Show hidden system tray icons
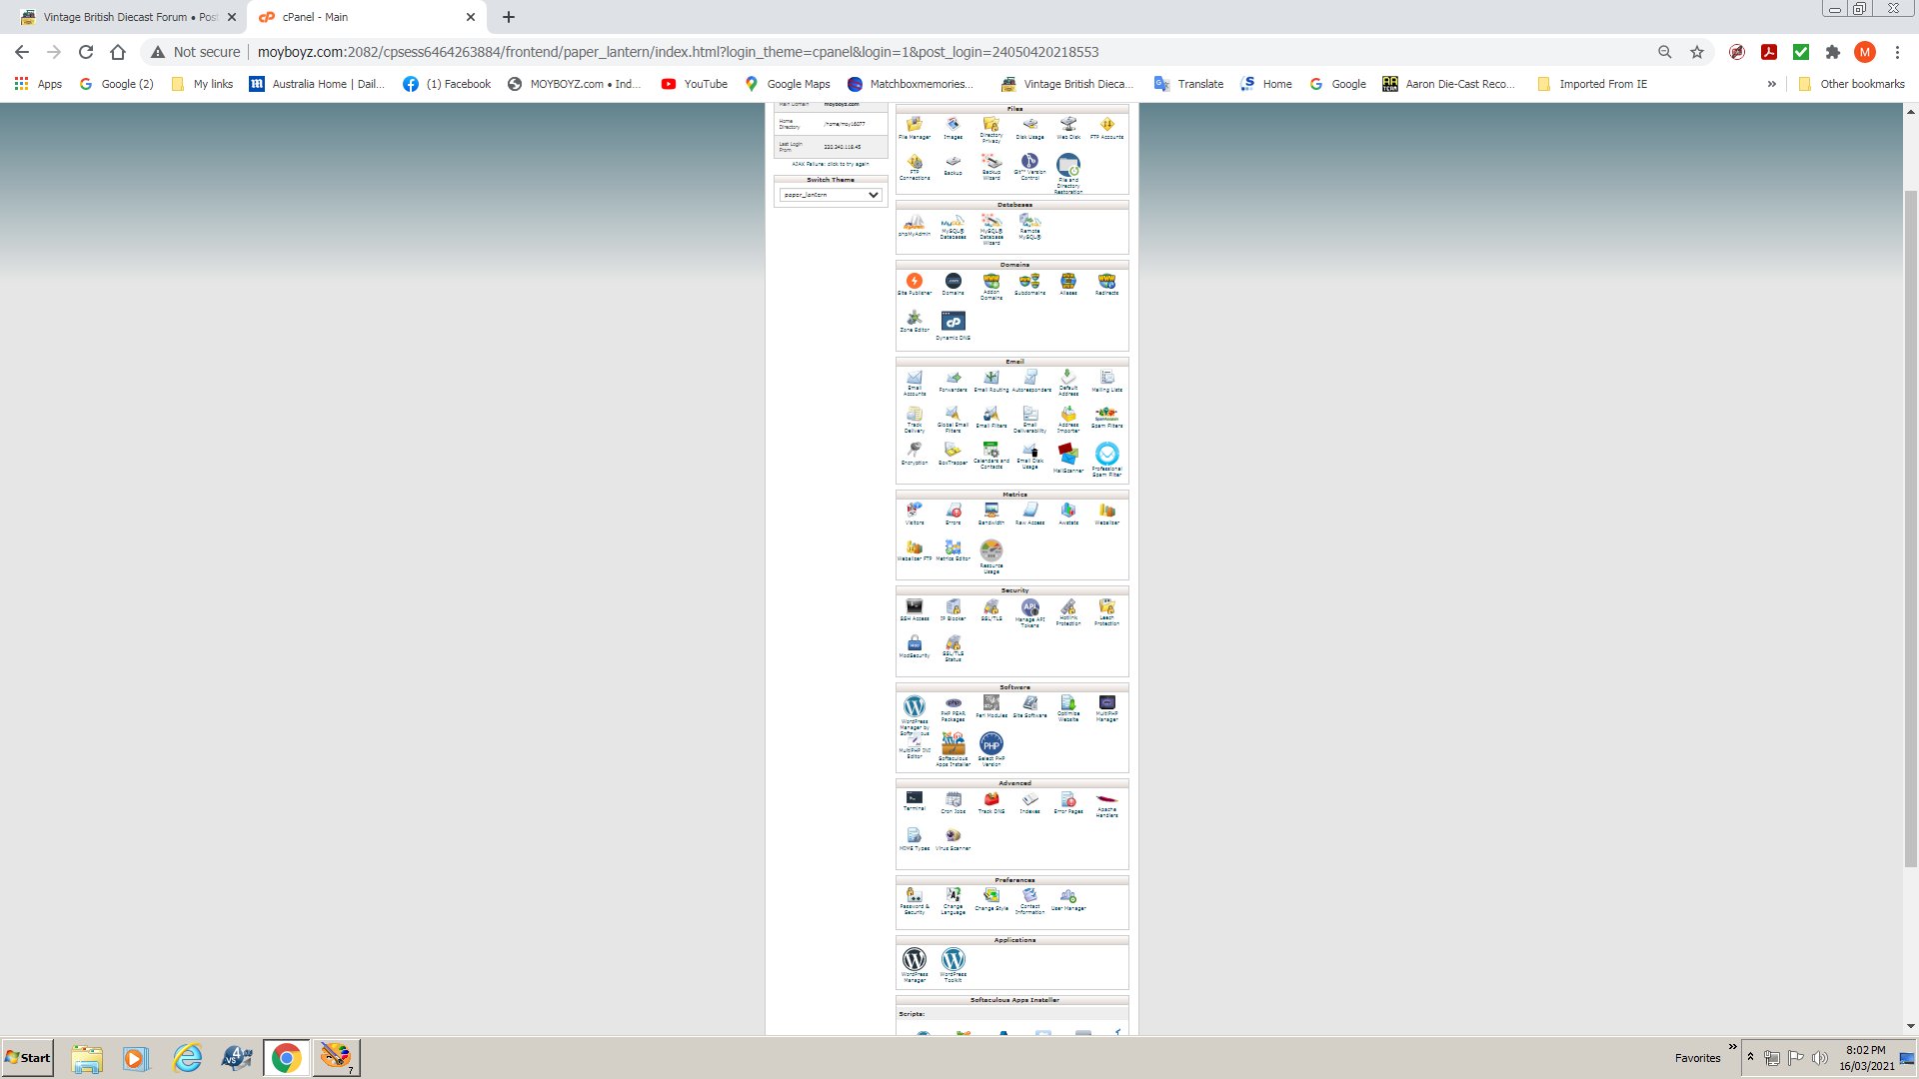The height and width of the screenshot is (1079, 1919). pyautogui.click(x=1750, y=1057)
